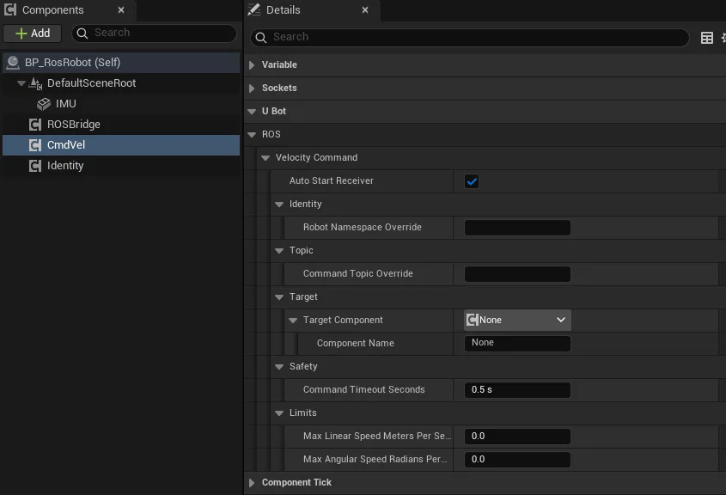The height and width of the screenshot is (495, 726).
Task: Click the Add component button
Action: 33,34
